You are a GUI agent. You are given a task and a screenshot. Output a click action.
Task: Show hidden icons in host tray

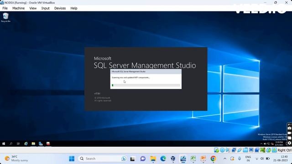click(x=225, y=159)
